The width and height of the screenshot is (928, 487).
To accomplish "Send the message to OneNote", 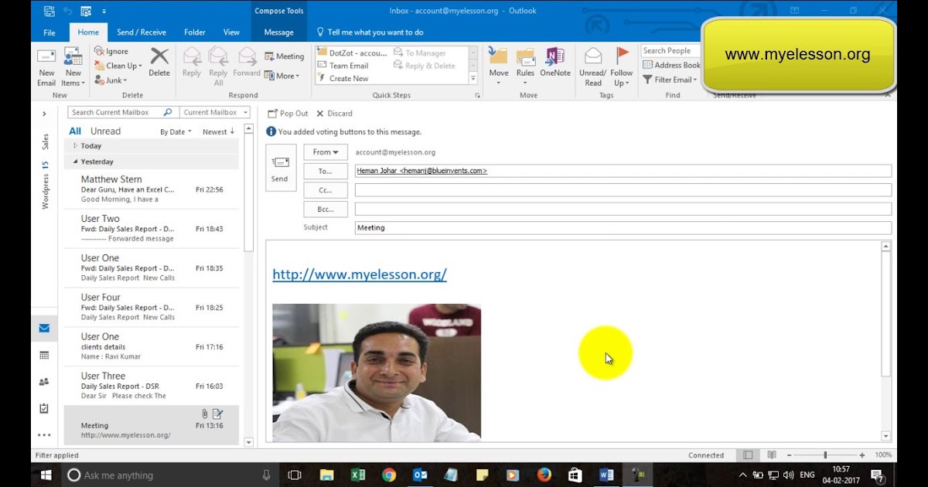I will point(554,62).
